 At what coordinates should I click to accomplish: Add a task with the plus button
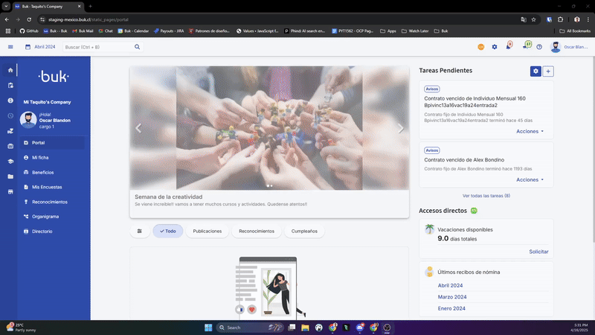click(x=548, y=71)
